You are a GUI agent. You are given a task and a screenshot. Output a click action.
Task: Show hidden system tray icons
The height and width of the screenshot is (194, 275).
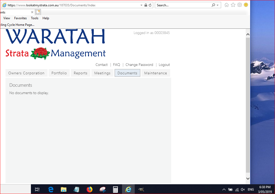pos(224,190)
